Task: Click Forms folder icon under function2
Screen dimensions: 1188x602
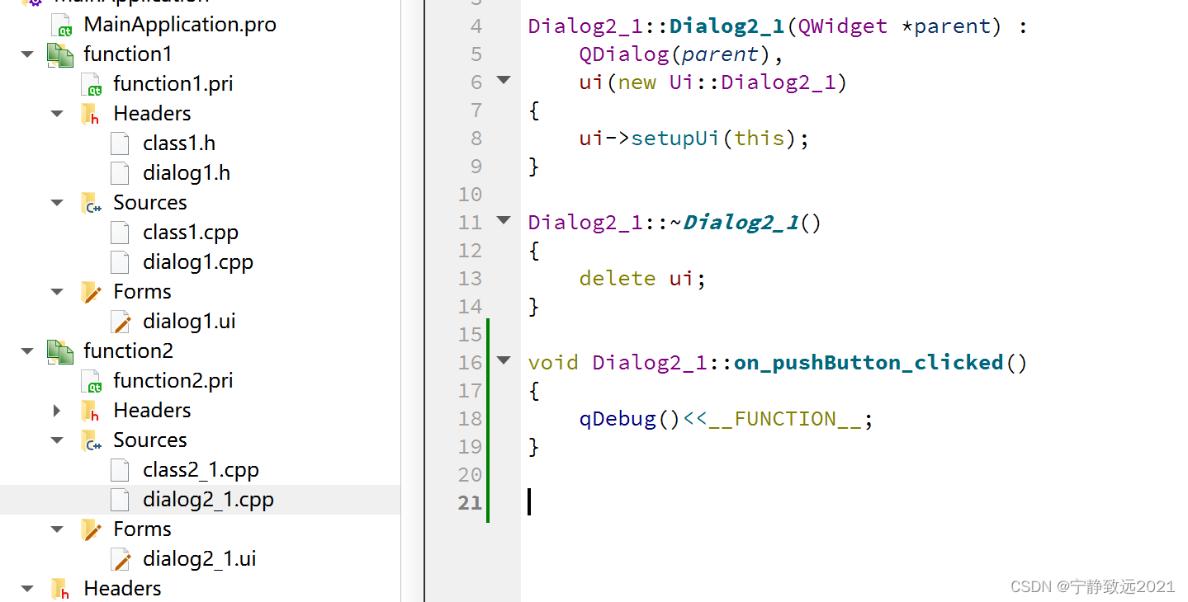Action: click(x=91, y=529)
